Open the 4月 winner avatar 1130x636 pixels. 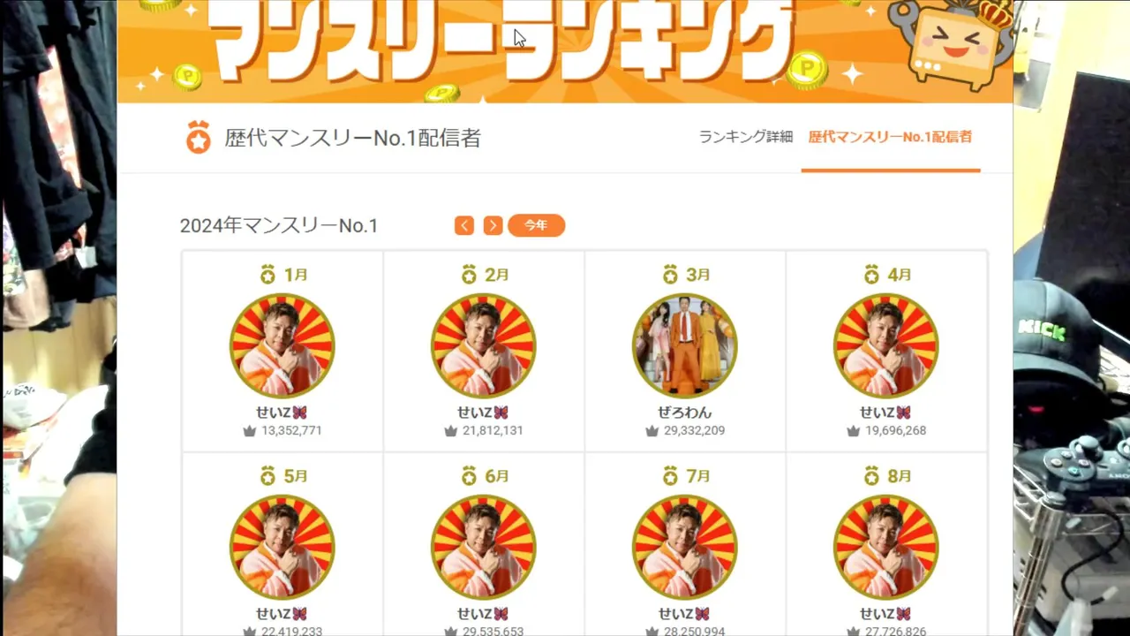(x=886, y=345)
